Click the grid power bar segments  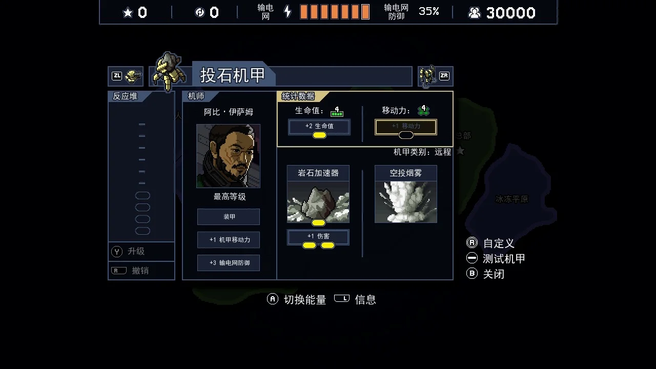(335, 12)
